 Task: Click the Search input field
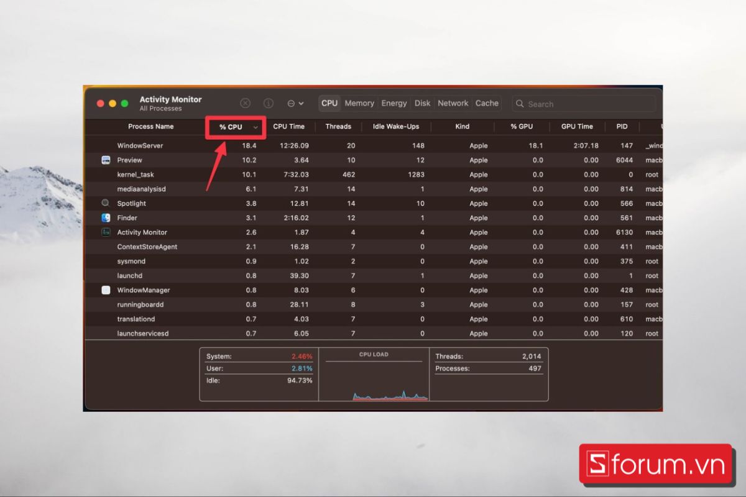coord(584,104)
